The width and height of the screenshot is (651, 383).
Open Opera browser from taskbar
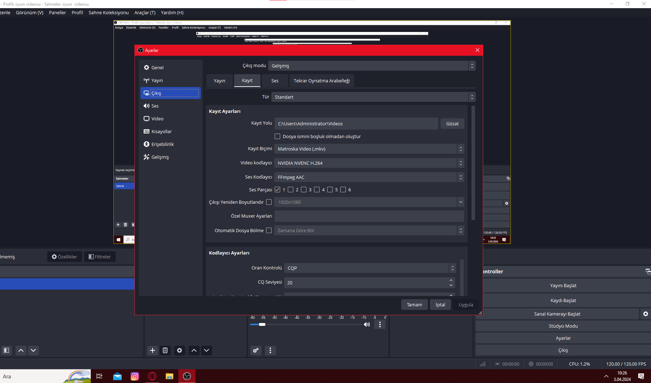(152, 376)
